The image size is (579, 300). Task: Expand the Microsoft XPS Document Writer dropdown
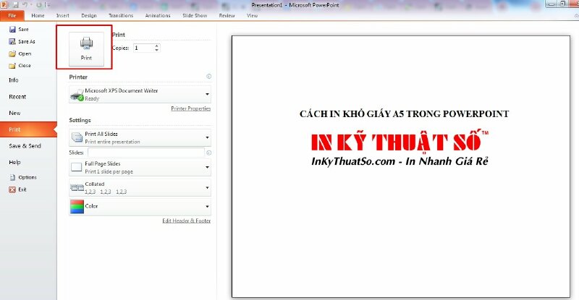[x=208, y=94]
